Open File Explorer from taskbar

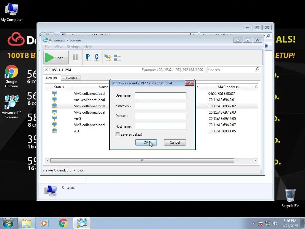pos(27,223)
